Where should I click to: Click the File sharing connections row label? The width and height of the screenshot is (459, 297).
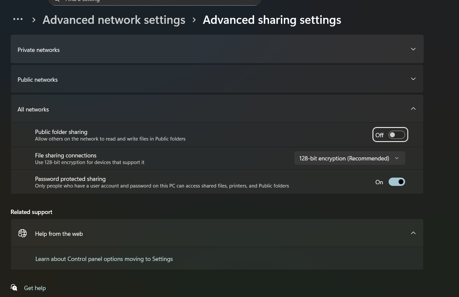(x=66, y=155)
